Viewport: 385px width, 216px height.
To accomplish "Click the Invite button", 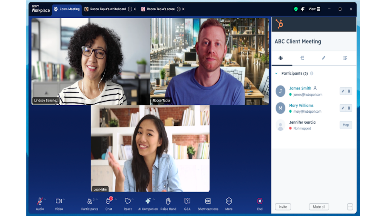I will (283, 207).
